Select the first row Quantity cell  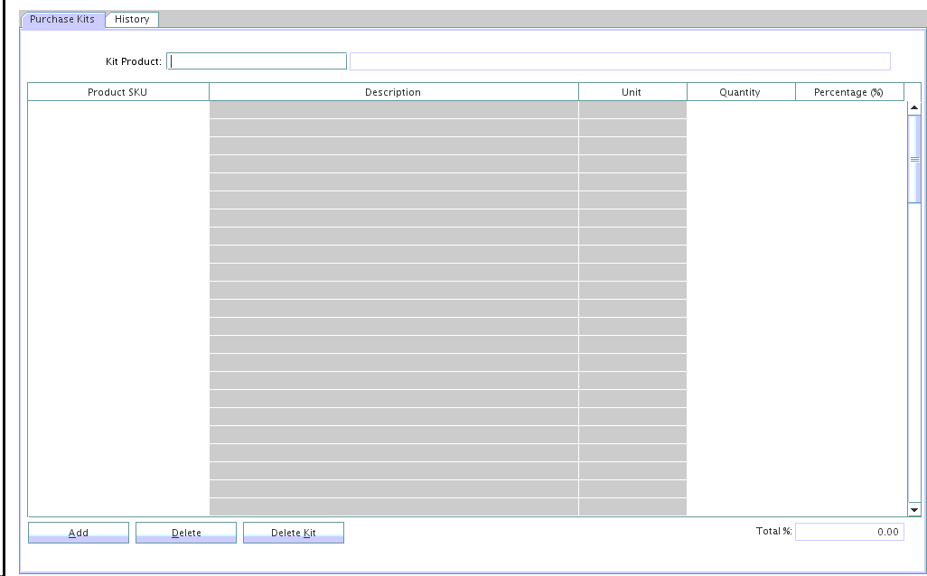[x=740, y=110]
